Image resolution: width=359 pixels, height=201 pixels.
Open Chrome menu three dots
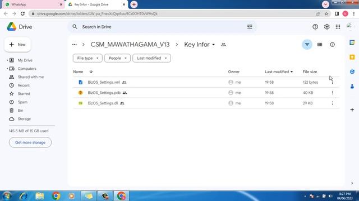354,13
